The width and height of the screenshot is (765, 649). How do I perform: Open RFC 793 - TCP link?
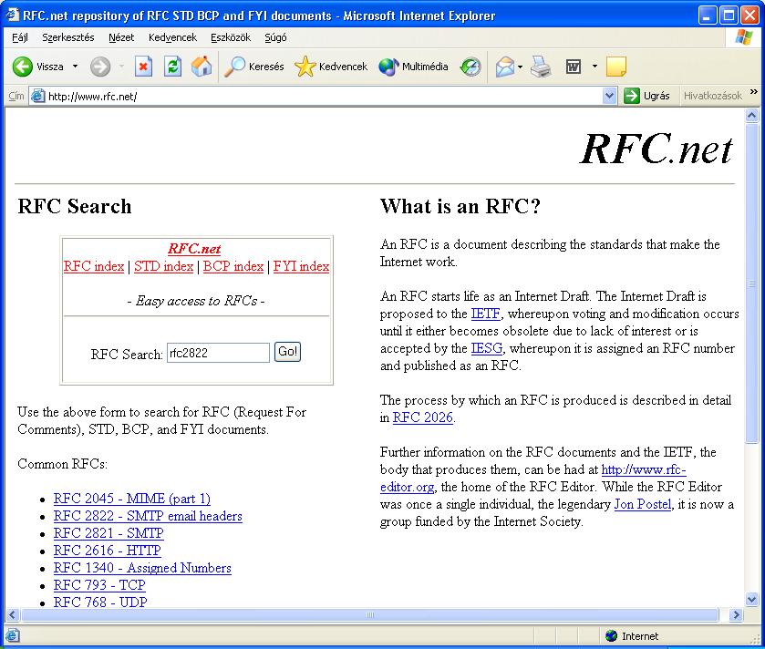99,584
